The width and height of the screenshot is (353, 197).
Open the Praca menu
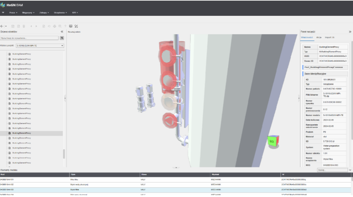(x=13, y=13)
